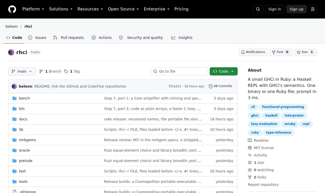Screen dimensions: 325x193
Task: Open the green Code dropdown
Action: (224, 71)
